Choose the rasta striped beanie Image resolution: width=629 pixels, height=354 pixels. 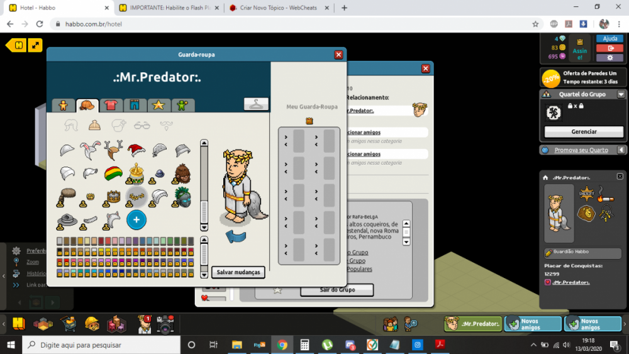(x=113, y=174)
